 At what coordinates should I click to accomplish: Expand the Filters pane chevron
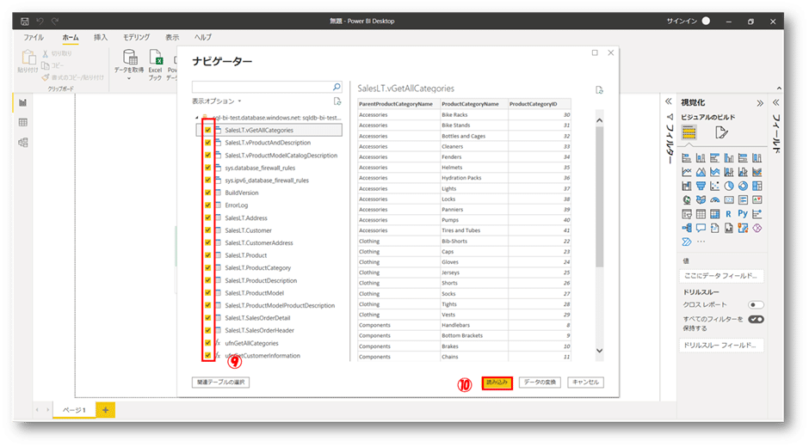[x=669, y=101]
